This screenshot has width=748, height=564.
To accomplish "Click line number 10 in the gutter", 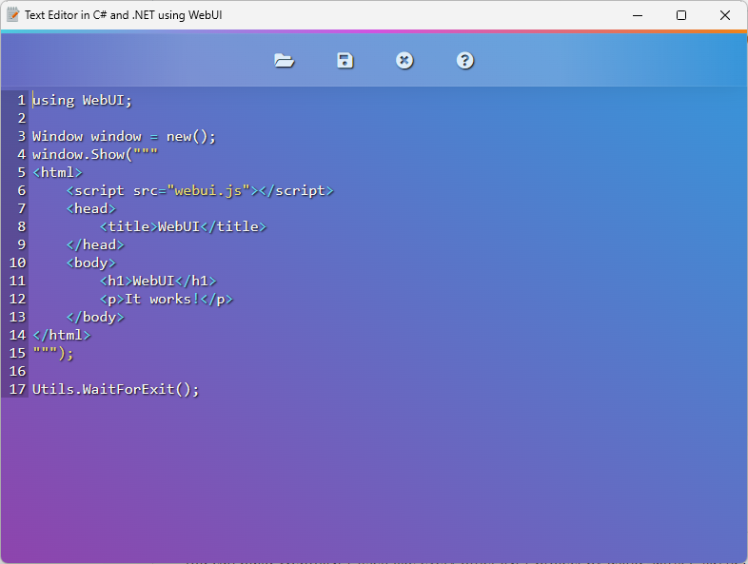I will [17, 263].
